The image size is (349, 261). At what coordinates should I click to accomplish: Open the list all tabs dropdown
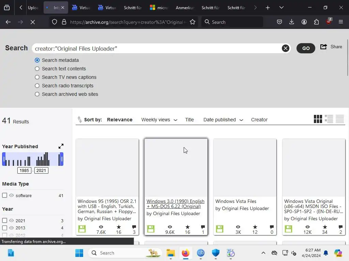pos(281,7)
